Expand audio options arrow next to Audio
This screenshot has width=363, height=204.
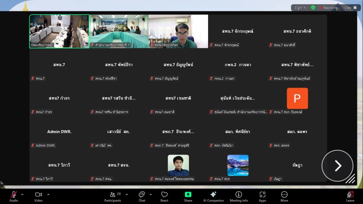(22, 194)
